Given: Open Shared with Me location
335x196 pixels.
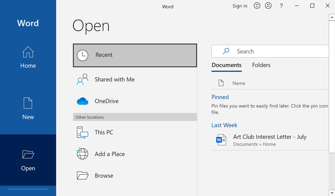Looking at the screenshot, I should point(114,80).
